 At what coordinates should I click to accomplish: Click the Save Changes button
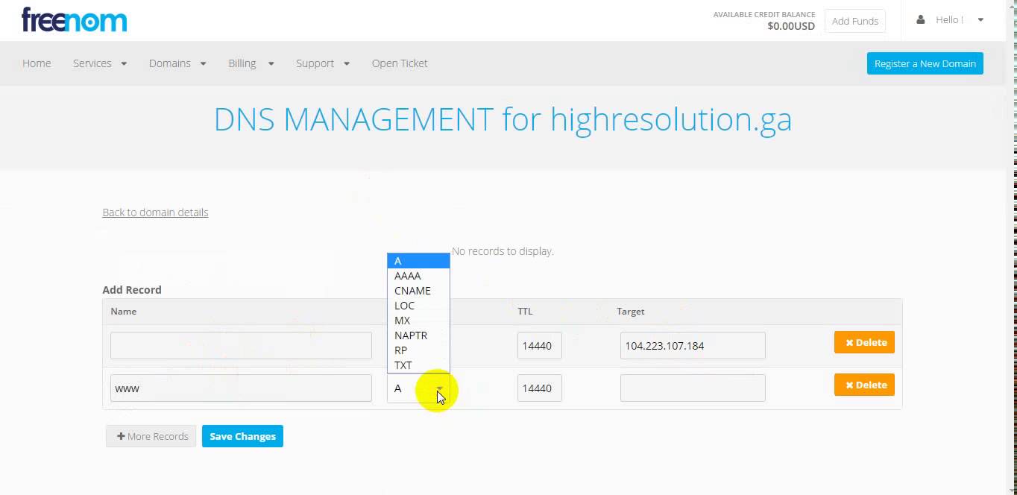point(242,436)
